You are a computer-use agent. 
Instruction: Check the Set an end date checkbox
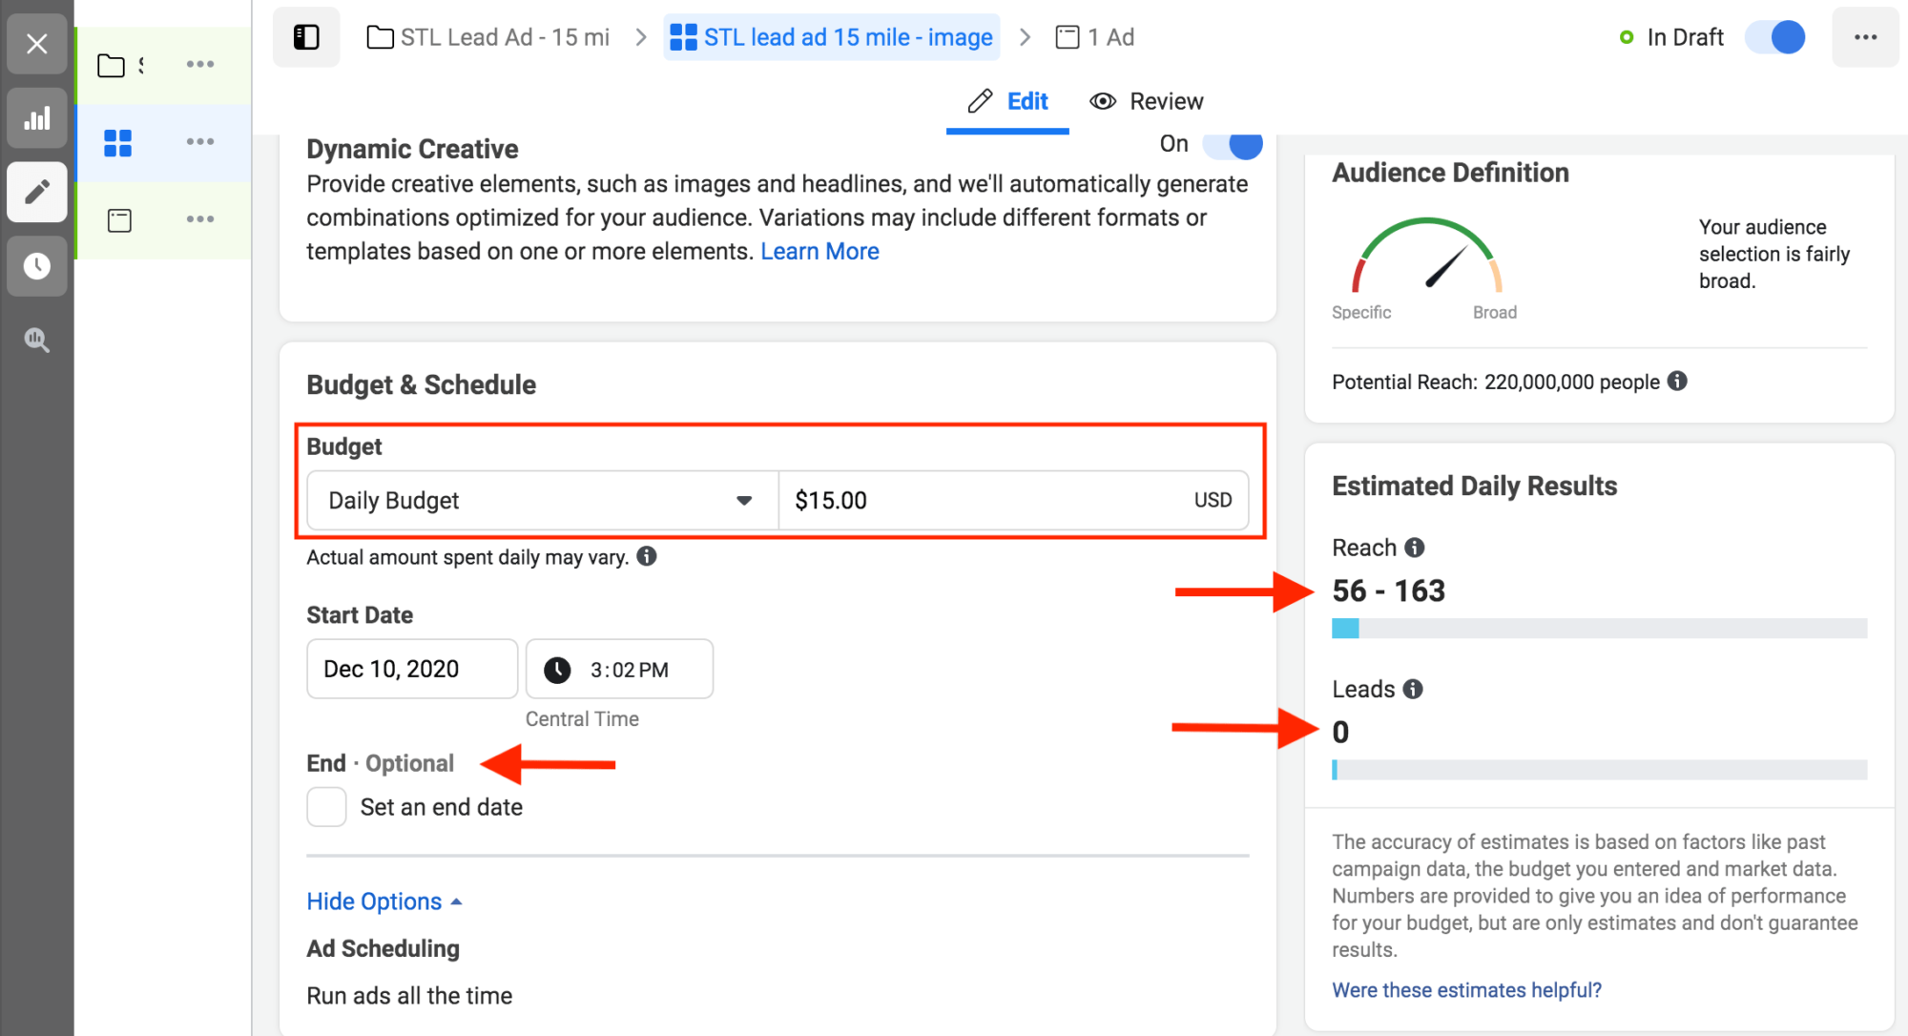click(x=326, y=807)
